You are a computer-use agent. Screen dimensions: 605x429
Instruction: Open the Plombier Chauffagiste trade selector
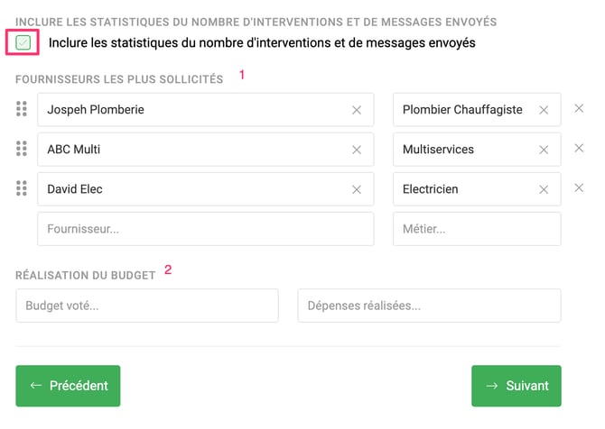[x=462, y=110]
